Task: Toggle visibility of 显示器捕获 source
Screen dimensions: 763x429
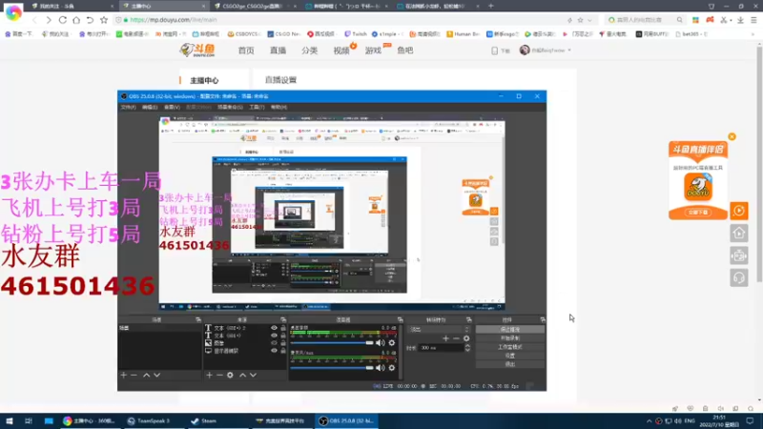Action: [274, 351]
